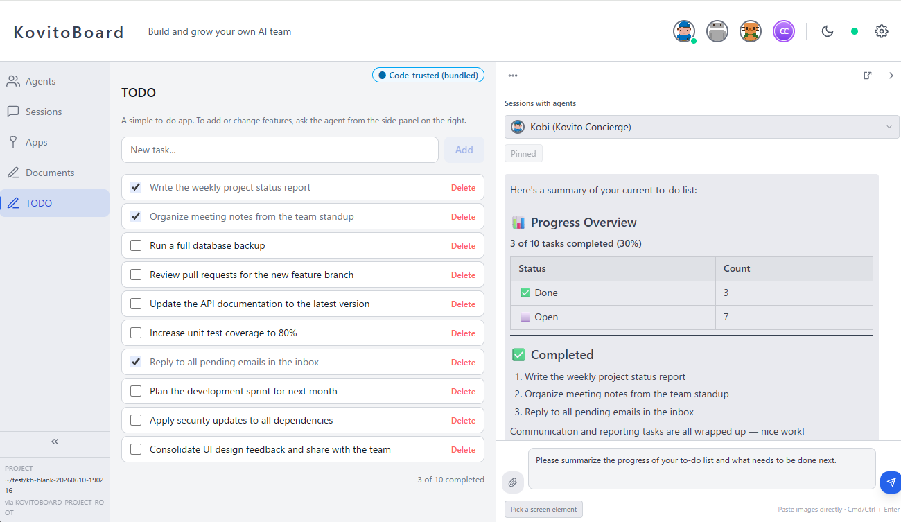Collapse the sidebar with double chevron
The image size is (901, 522).
click(55, 442)
